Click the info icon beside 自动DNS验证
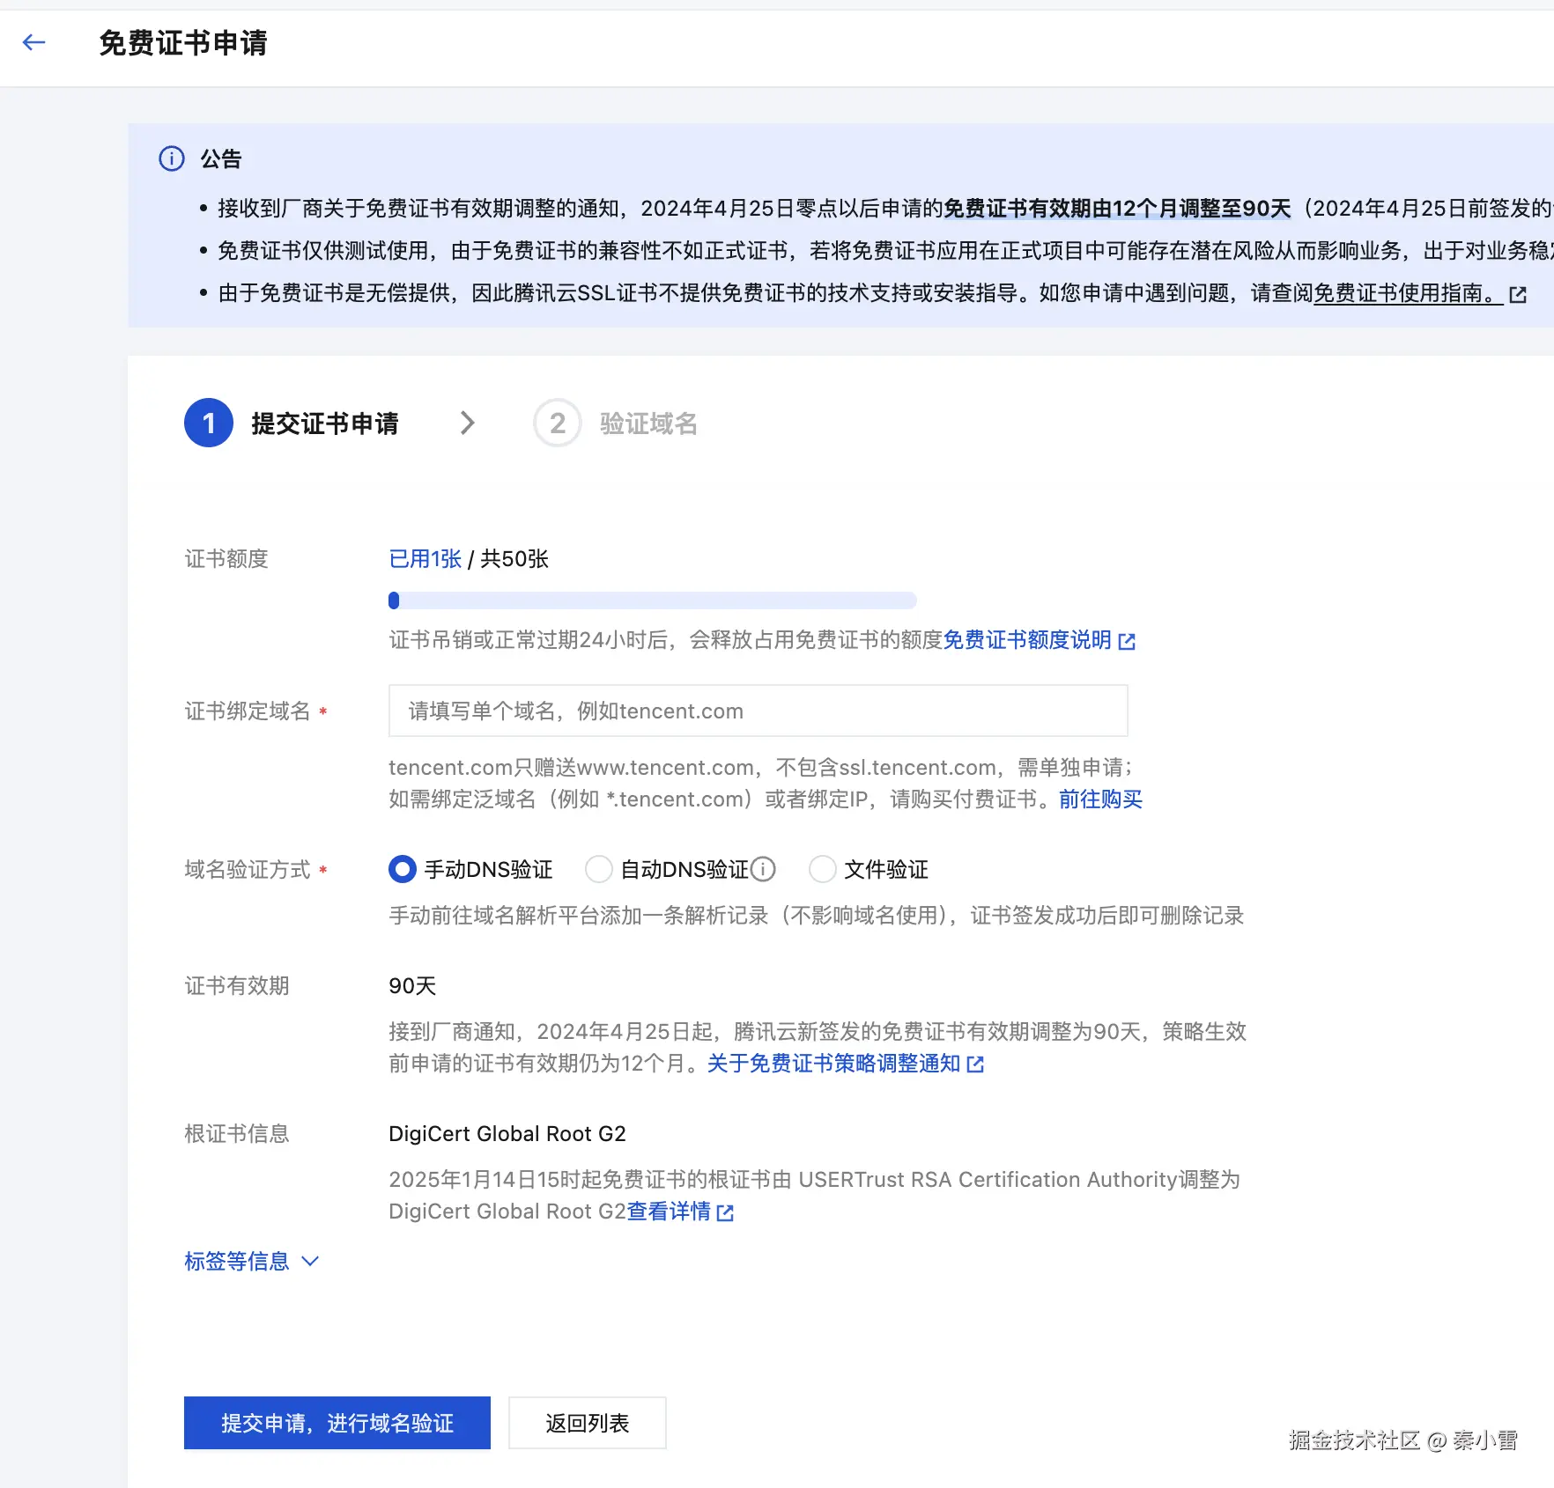 763,869
